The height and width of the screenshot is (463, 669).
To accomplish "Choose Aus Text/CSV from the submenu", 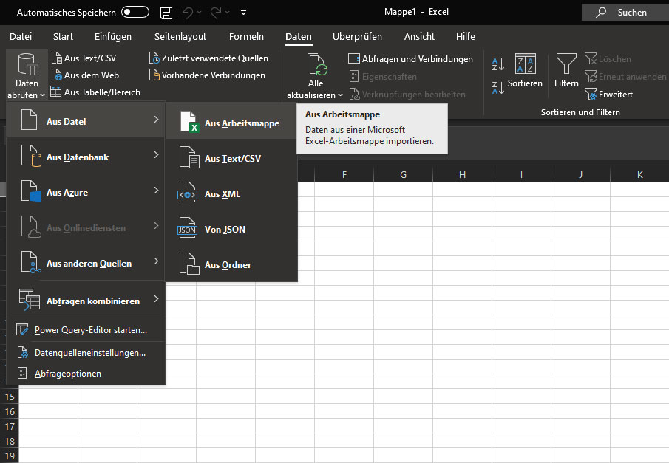I will tap(231, 157).
